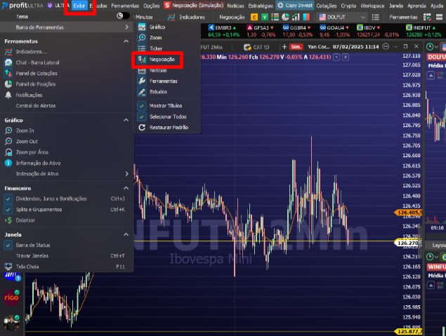This screenshot has width=446, height=336.
Task: Open the Workspace menu
Action: (x=372, y=6)
